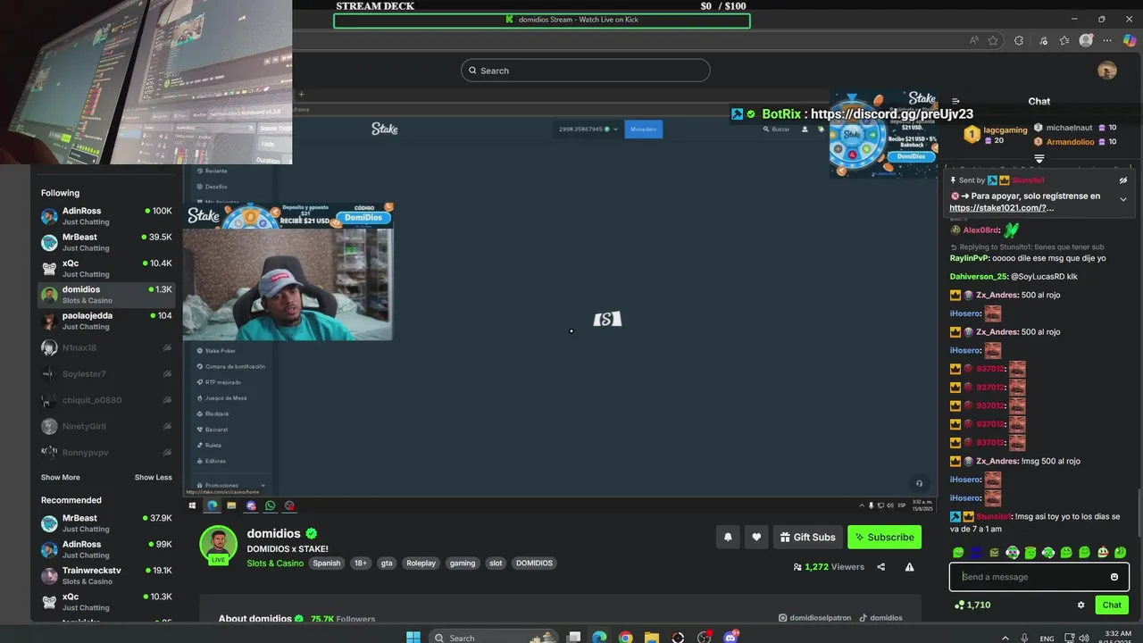Collapse the chat panel
Image resolution: width=1143 pixels, height=643 pixels.
pos(955,101)
